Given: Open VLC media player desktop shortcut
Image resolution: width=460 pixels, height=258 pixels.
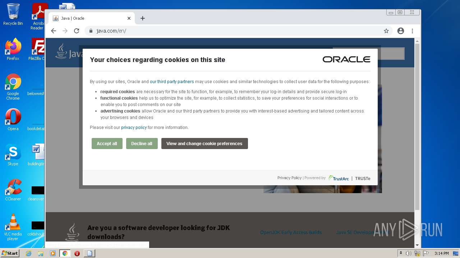Looking at the screenshot, I should click(13, 227).
